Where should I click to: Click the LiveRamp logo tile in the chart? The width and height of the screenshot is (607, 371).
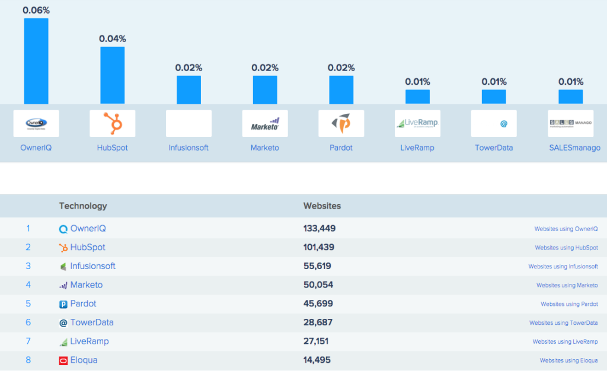[x=417, y=123]
